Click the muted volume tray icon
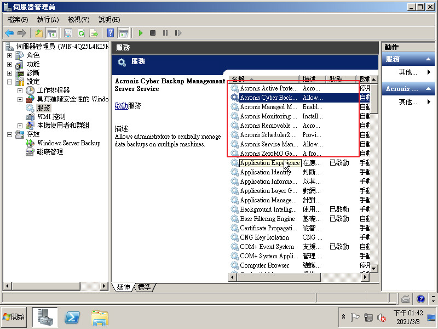This screenshot has width=438, height=329. 382,317
